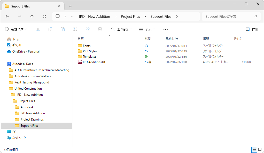
Task: Open the toolbar See more ellipsis menu
Action: click(x=166, y=29)
